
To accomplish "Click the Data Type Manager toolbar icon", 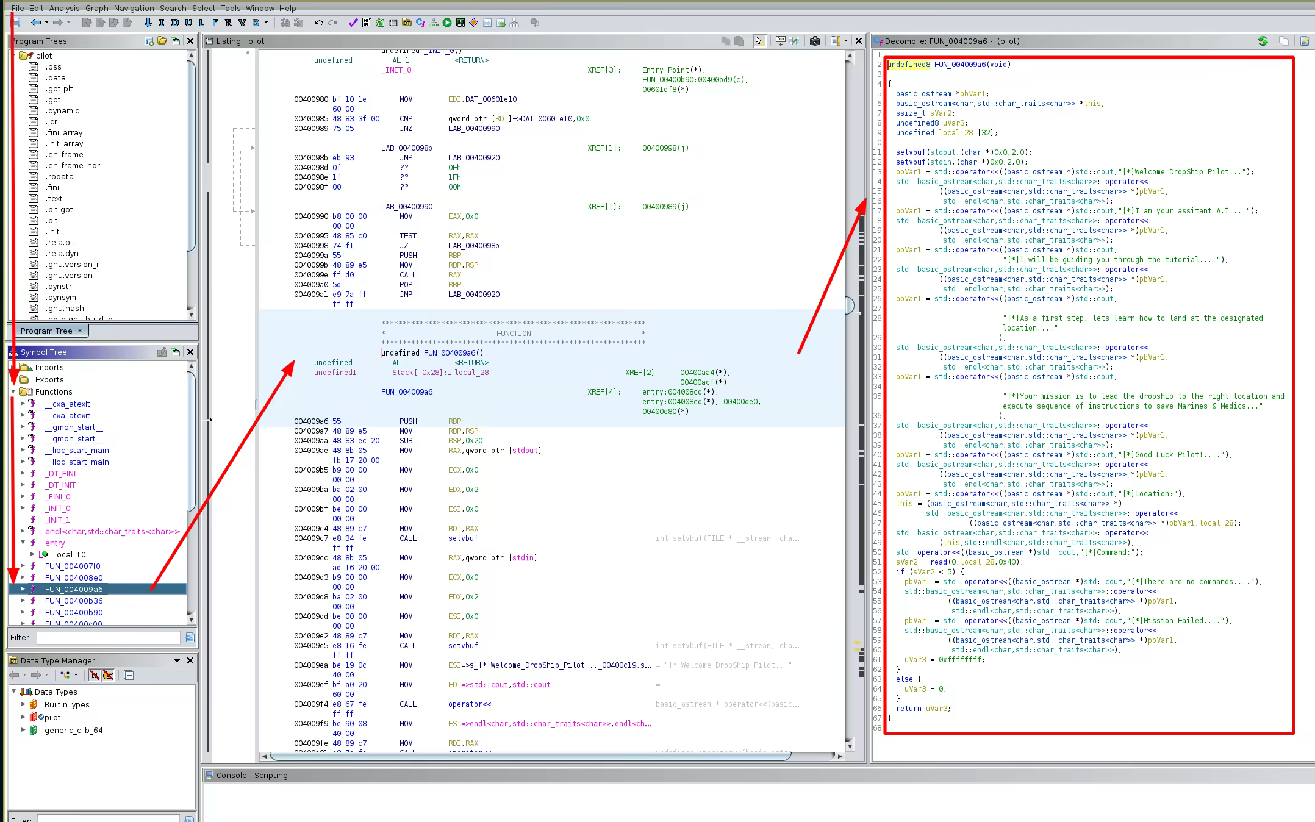I will [x=407, y=23].
